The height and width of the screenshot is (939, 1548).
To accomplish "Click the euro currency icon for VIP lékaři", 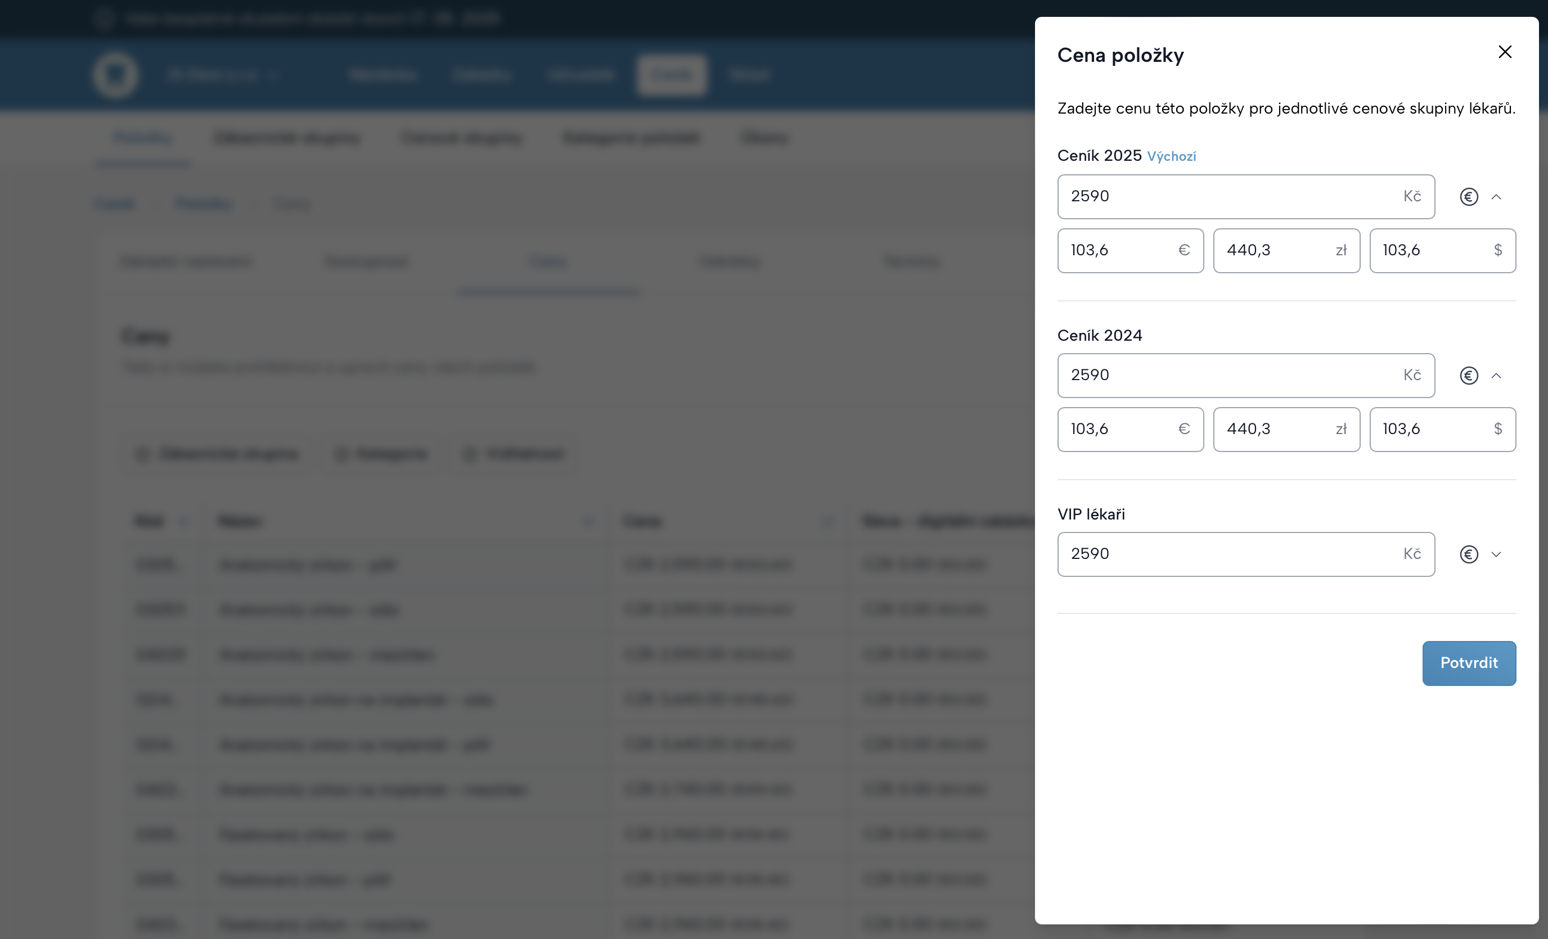I will tap(1468, 554).
